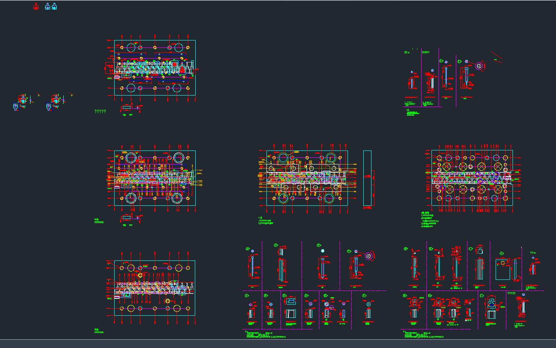
Task: Select upper-left large circle in center plate drawing
Action: point(283,157)
